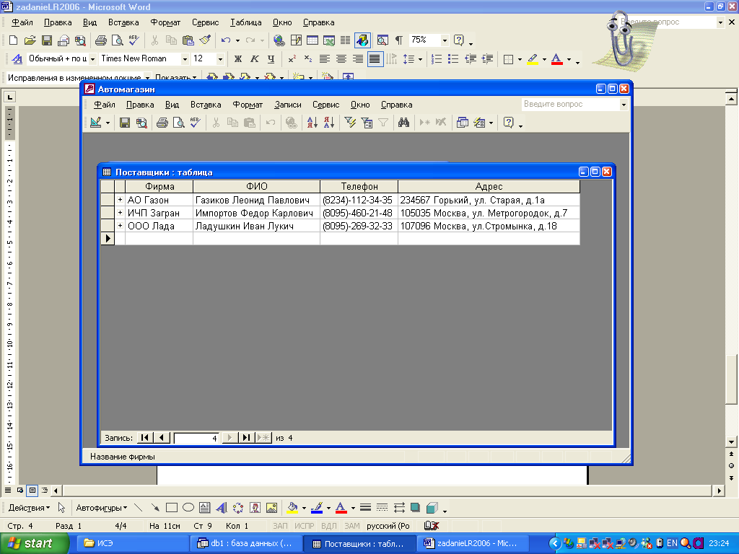Open zoom 75% dropdown
Screen dimensions: 739x554
coord(445,40)
